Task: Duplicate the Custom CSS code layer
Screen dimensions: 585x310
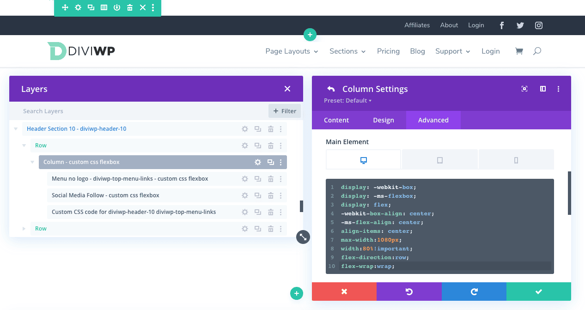Action: point(258,212)
